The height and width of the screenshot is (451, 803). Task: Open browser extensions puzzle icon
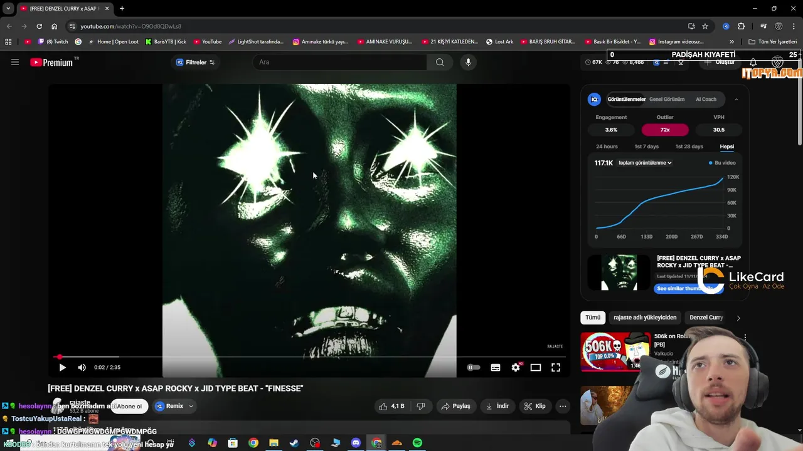point(742,26)
